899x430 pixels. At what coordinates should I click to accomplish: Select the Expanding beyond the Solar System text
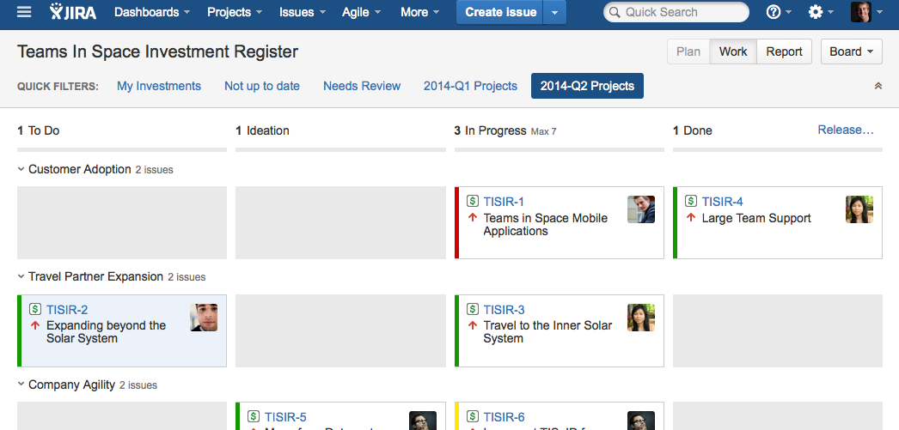pos(106,332)
